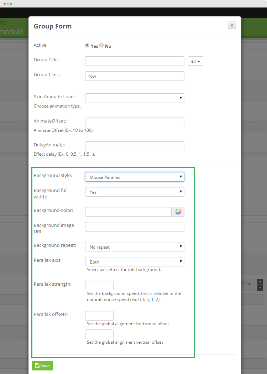Click the Group Class input field
Image resolution: width=267 pixels, height=374 pixels.
[135, 76]
